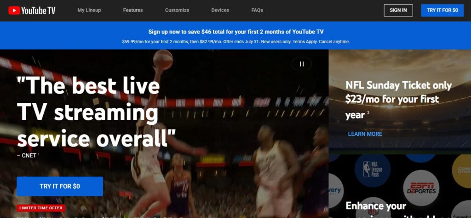Click the ESPN Deportes channel icon
The height and width of the screenshot is (218, 471).
pyautogui.click(x=421, y=188)
